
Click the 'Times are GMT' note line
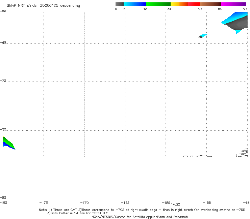click(x=142, y=210)
